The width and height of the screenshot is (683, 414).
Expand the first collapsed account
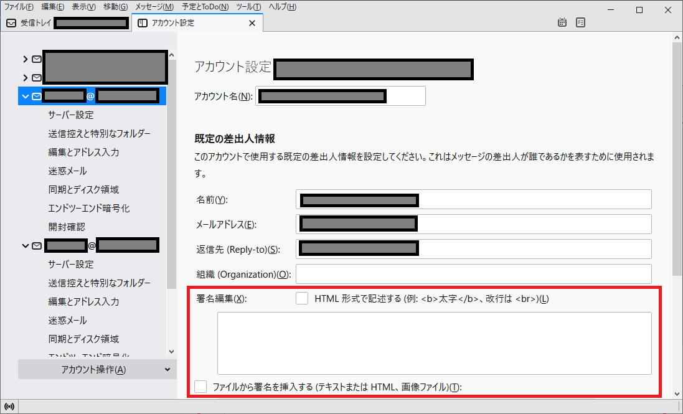(x=26, y=59)
